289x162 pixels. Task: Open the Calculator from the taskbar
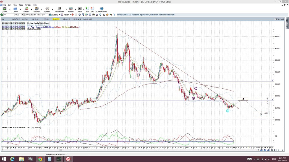tap(49, 159)
